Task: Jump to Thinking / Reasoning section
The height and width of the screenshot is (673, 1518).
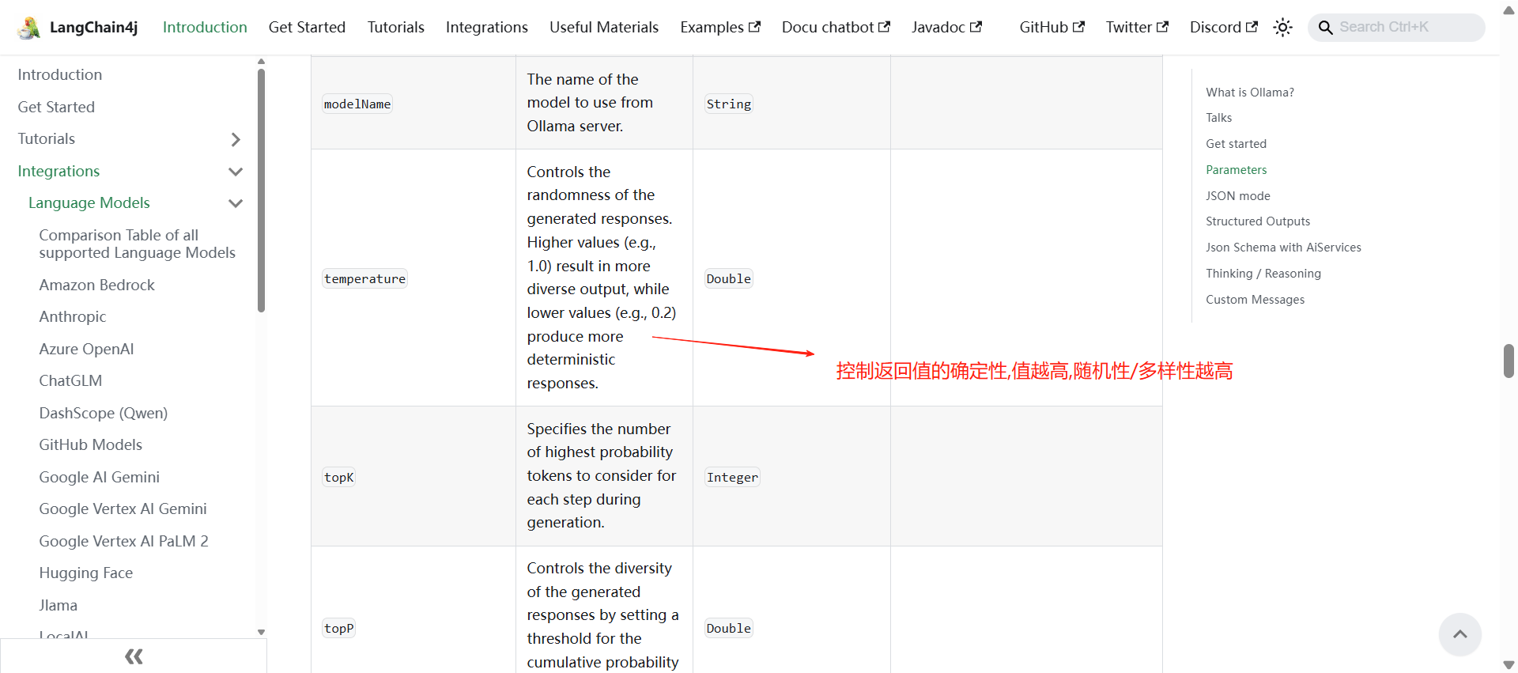Action: (1263, 274)
